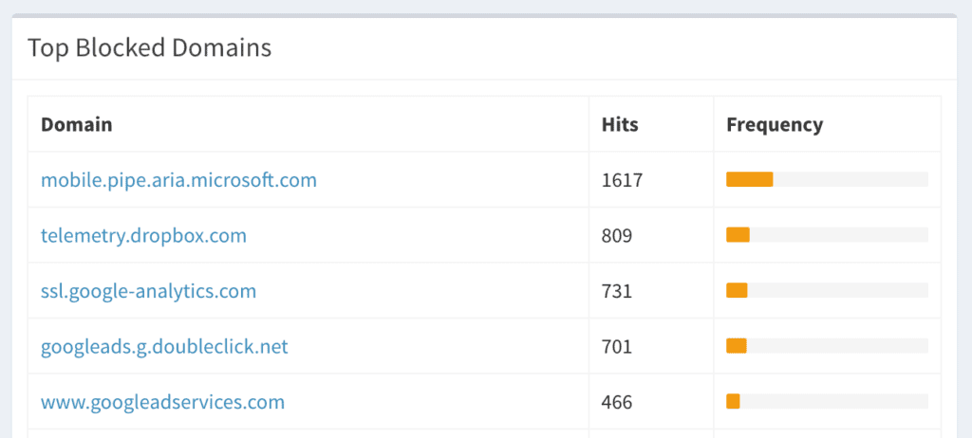This screenshot has width=972, height=438.
Task: Follow the www.googleadservices.com link
Action: point(162,402)
